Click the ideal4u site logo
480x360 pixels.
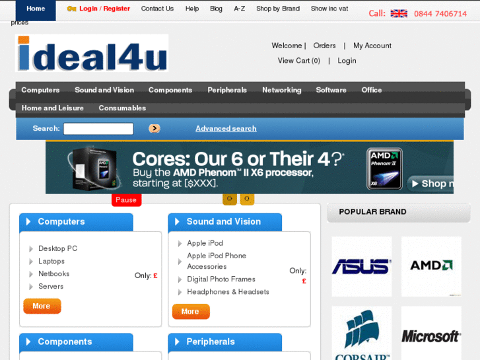pos(92,54)
